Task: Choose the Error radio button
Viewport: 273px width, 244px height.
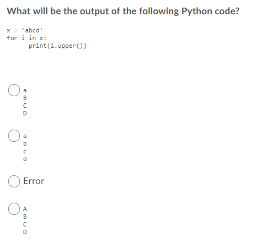Action: click(14, 181)
